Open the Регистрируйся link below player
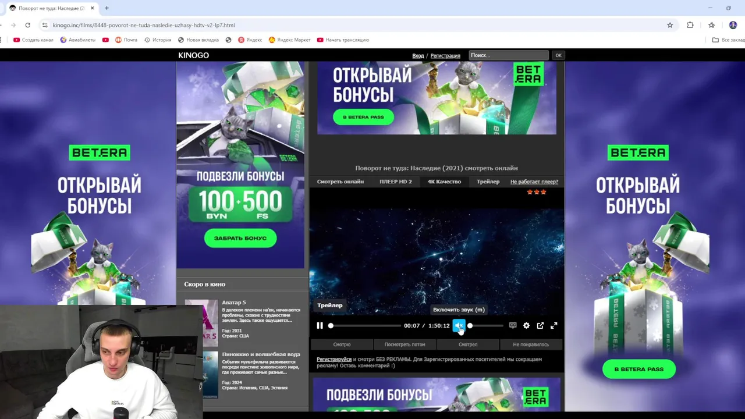Image resolution: width=745 pixels, height=419 pixels. (334, 359)
